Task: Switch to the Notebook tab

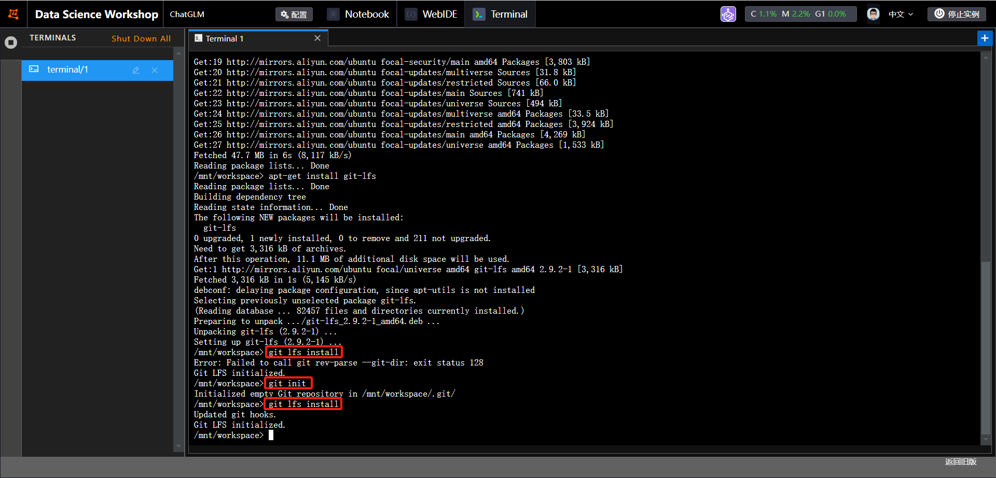Action: (x=358, y=14)
